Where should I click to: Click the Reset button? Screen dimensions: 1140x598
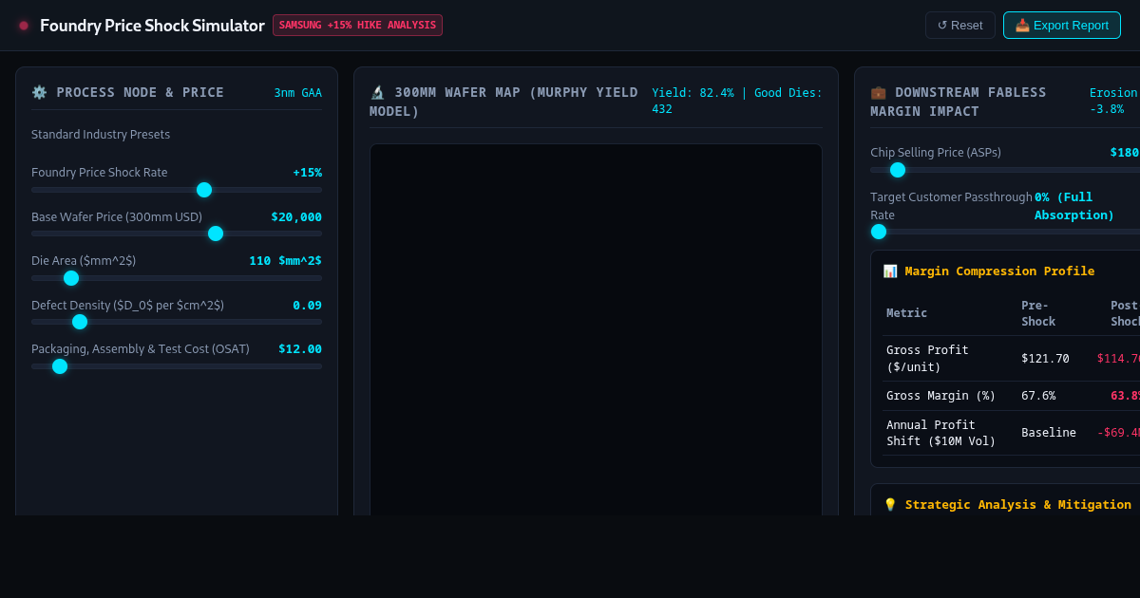click(x=959, y=26)
